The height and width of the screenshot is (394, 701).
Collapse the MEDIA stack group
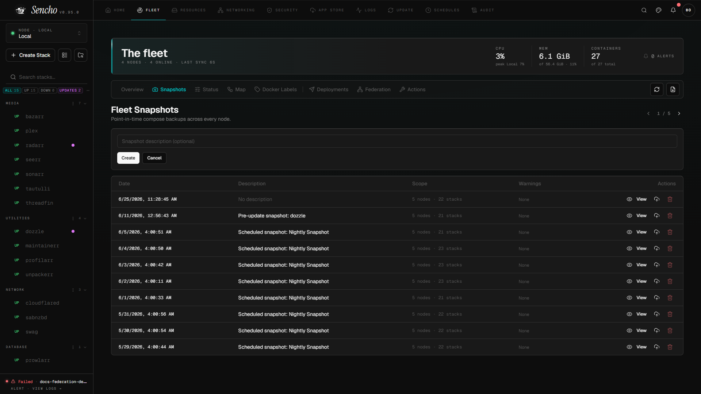pyautogui.click(x=85, y=104)
